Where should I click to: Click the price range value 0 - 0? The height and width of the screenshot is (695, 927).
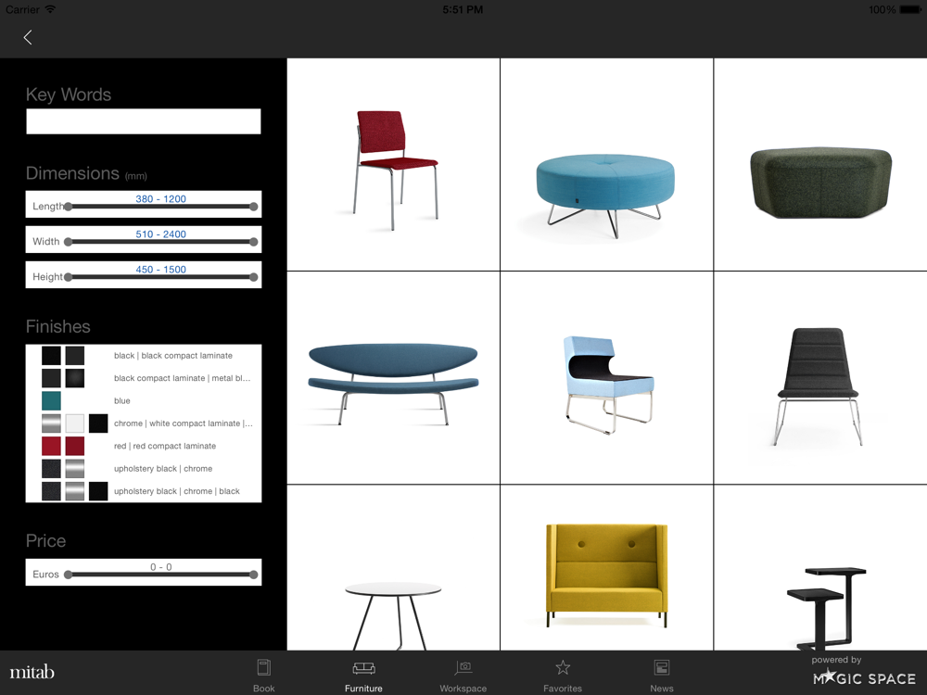[x=160, y=567]
